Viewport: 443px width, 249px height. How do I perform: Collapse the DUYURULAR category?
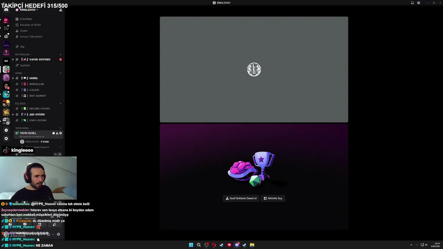coord(23,54)
